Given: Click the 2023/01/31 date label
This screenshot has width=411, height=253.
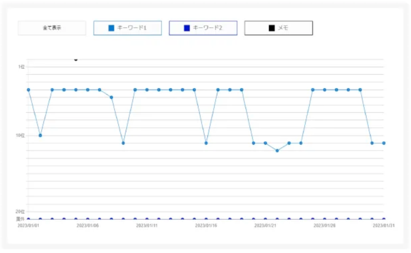Looking at the screenshot, I should coord(384,225).
